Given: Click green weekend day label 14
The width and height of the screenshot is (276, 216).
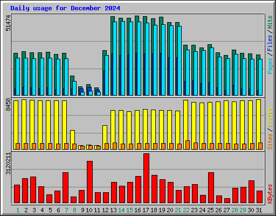Looking at the screenshot, I should 121,210.
